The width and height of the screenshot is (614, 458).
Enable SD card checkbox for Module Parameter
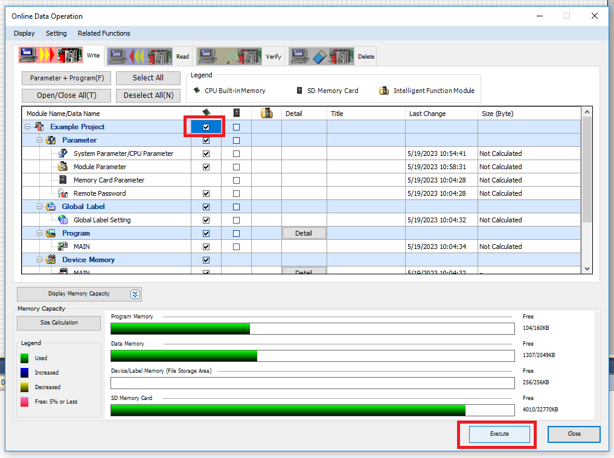(236, 167)
